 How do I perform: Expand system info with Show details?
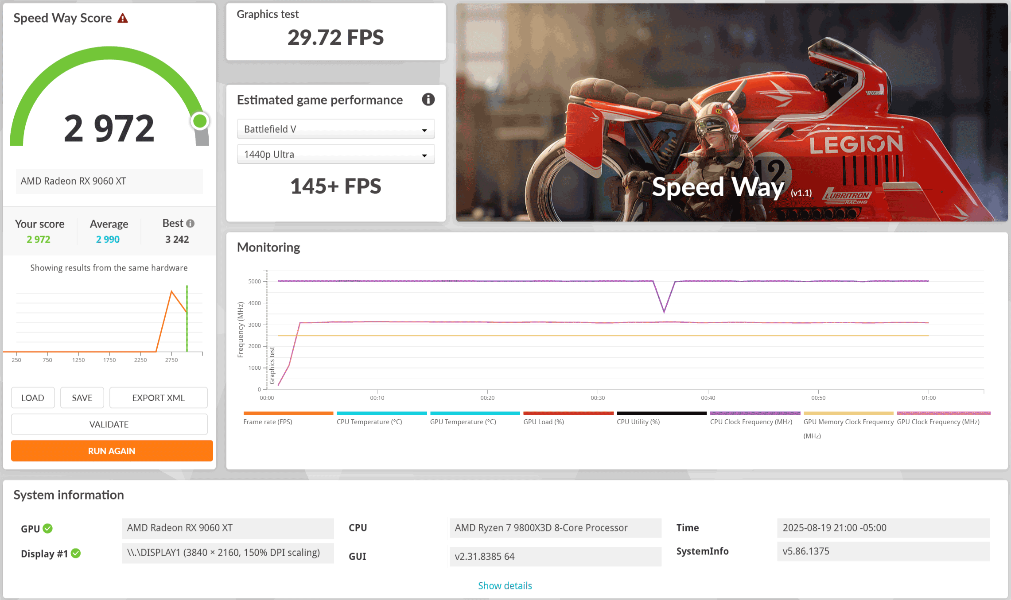coord(505,585)
